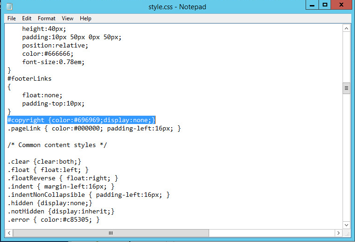Open the File menu
355x242 pixels.
click(x=12, y=18)
